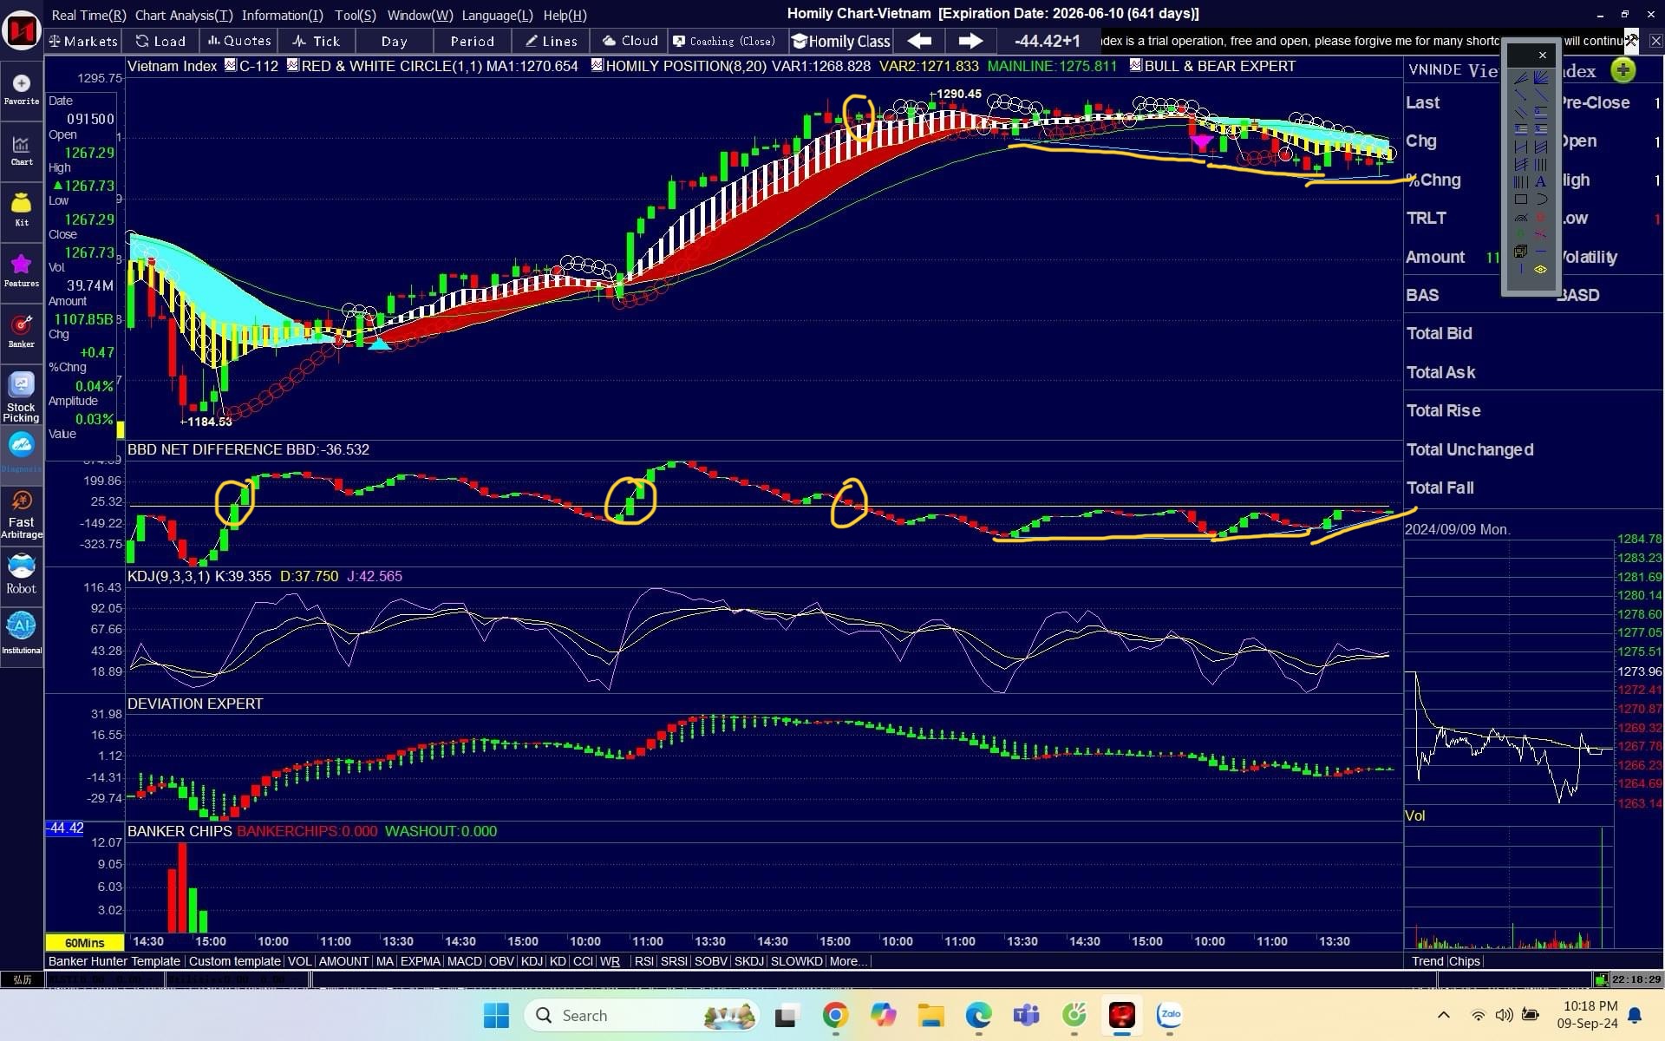1665x1041 pixels.
Task: Open the Tool(S) menu
Action: click(x=356, y=15)
